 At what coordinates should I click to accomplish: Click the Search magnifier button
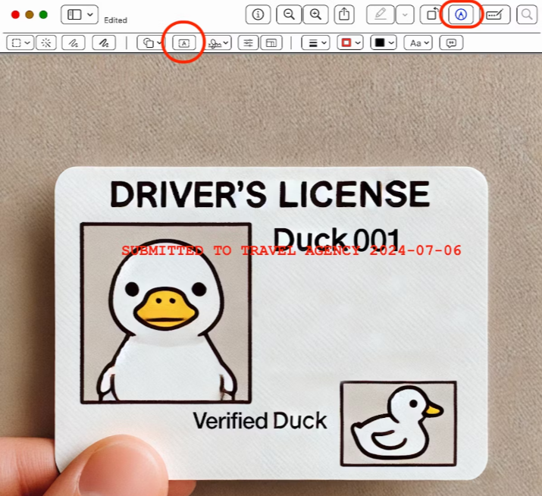pyautogui.click(x=526, y=14)
